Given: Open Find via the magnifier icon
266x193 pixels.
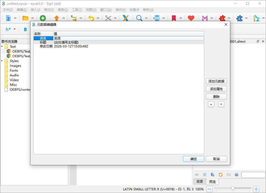Looking at the screenshot, I should coord(139,18).
